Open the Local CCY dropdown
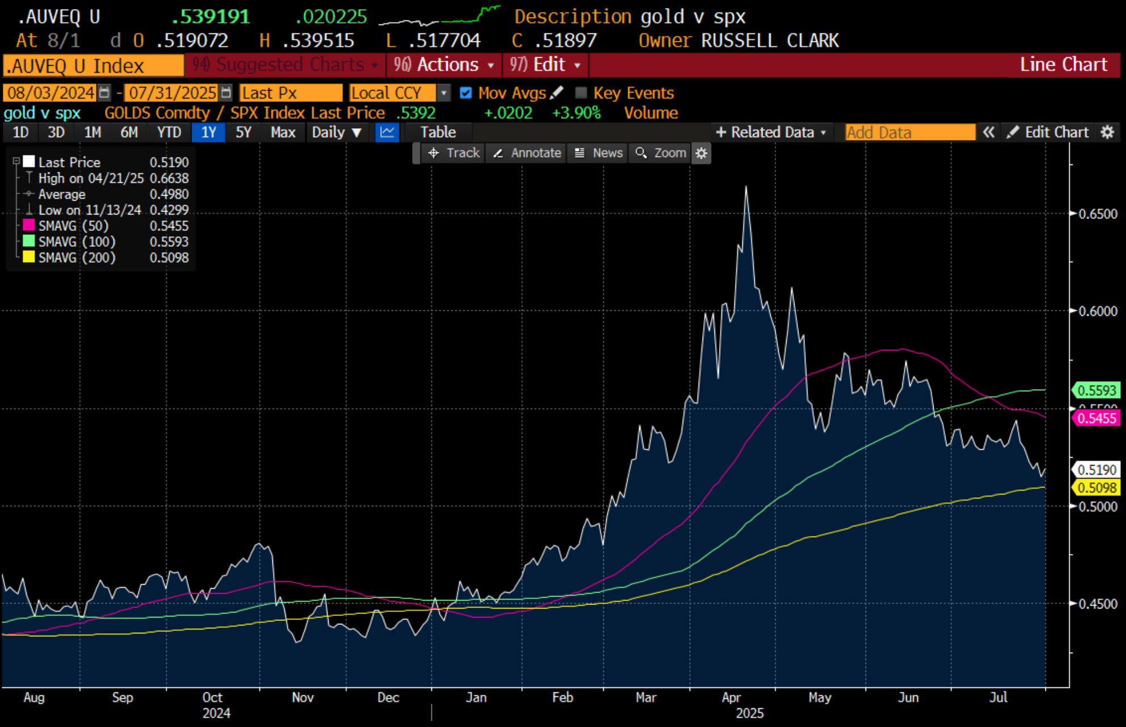This screenshot has width=1126, height=727. [x=444, y=92]
